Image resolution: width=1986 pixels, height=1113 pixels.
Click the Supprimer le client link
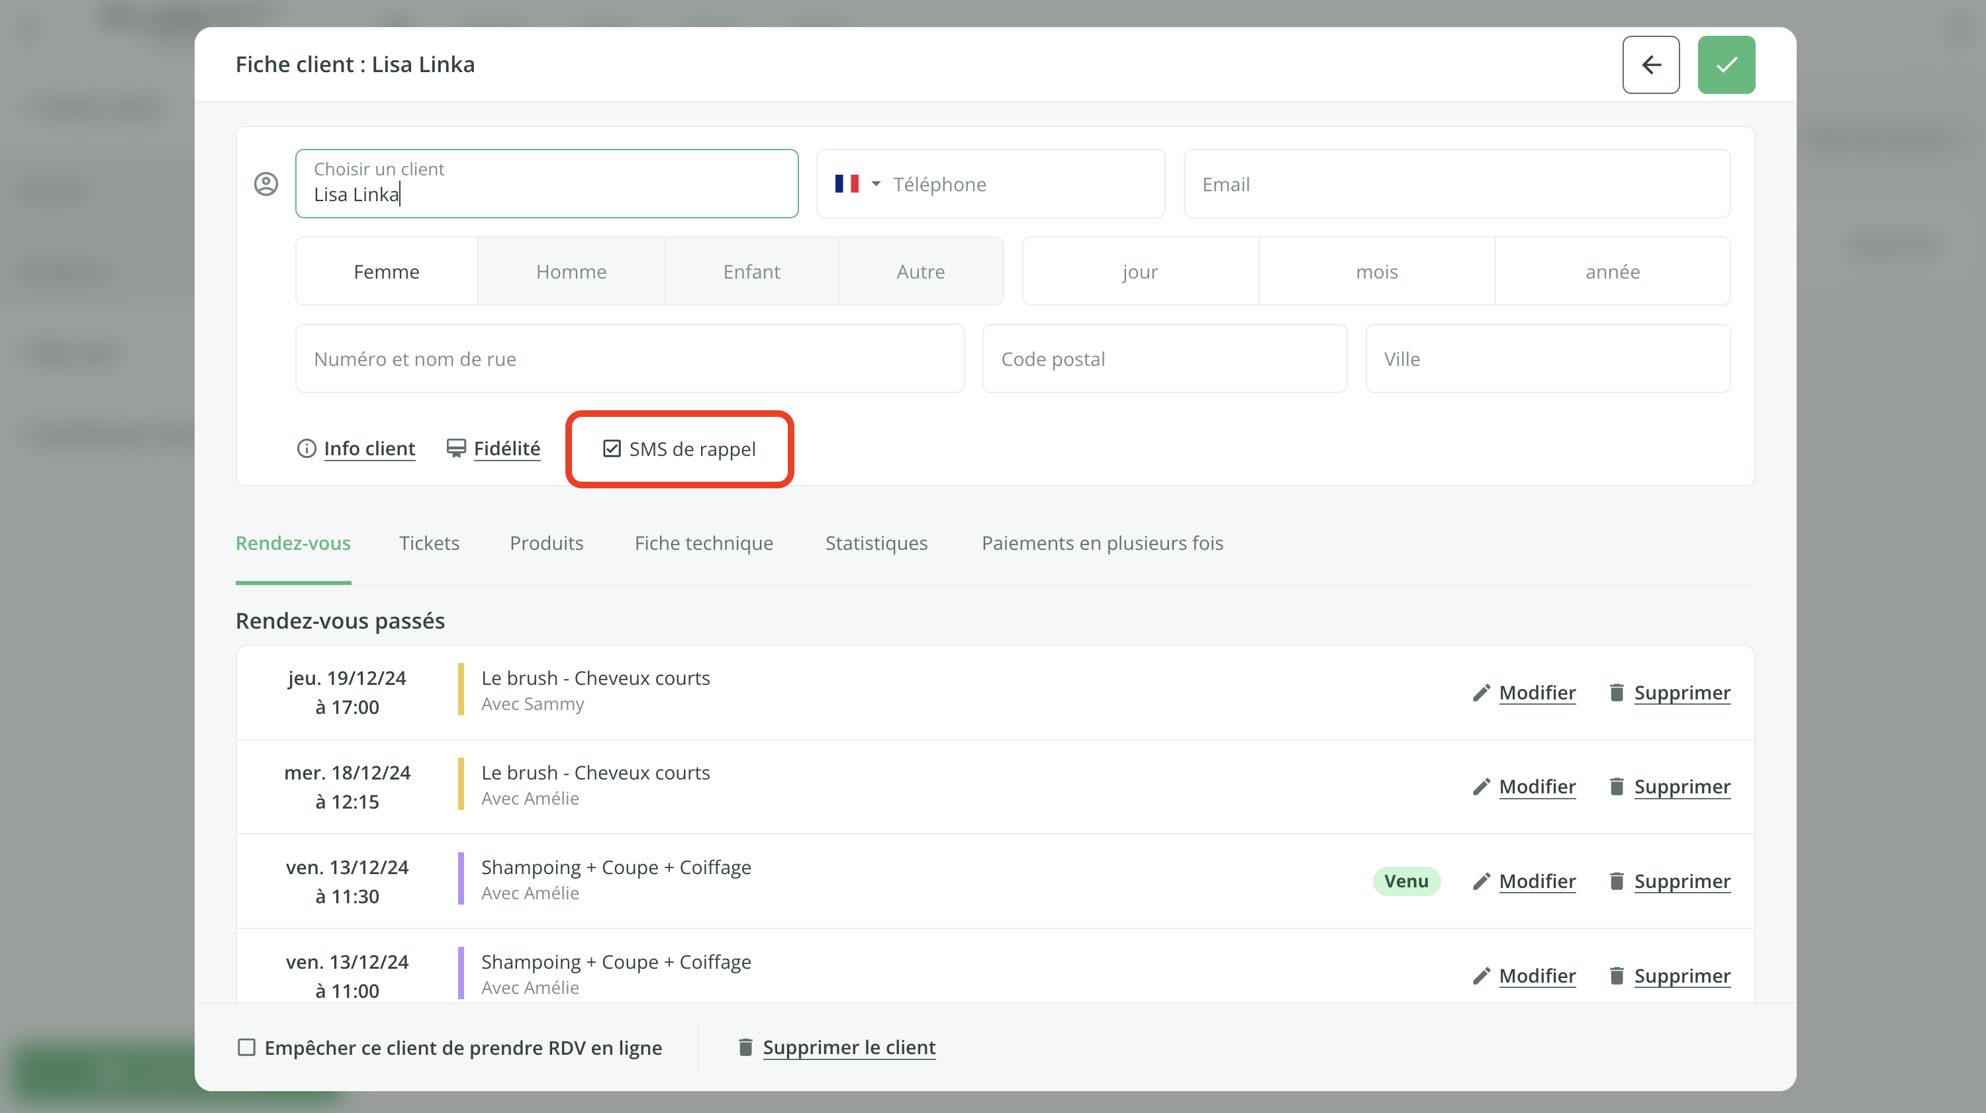coord(848,1047)
